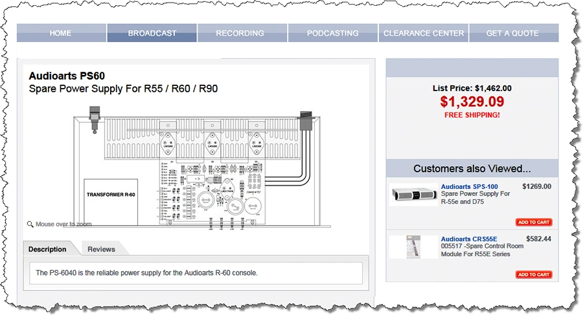
Task: Add the Audioarts SPS-100 to cart
Action: [x=534, y=222]
